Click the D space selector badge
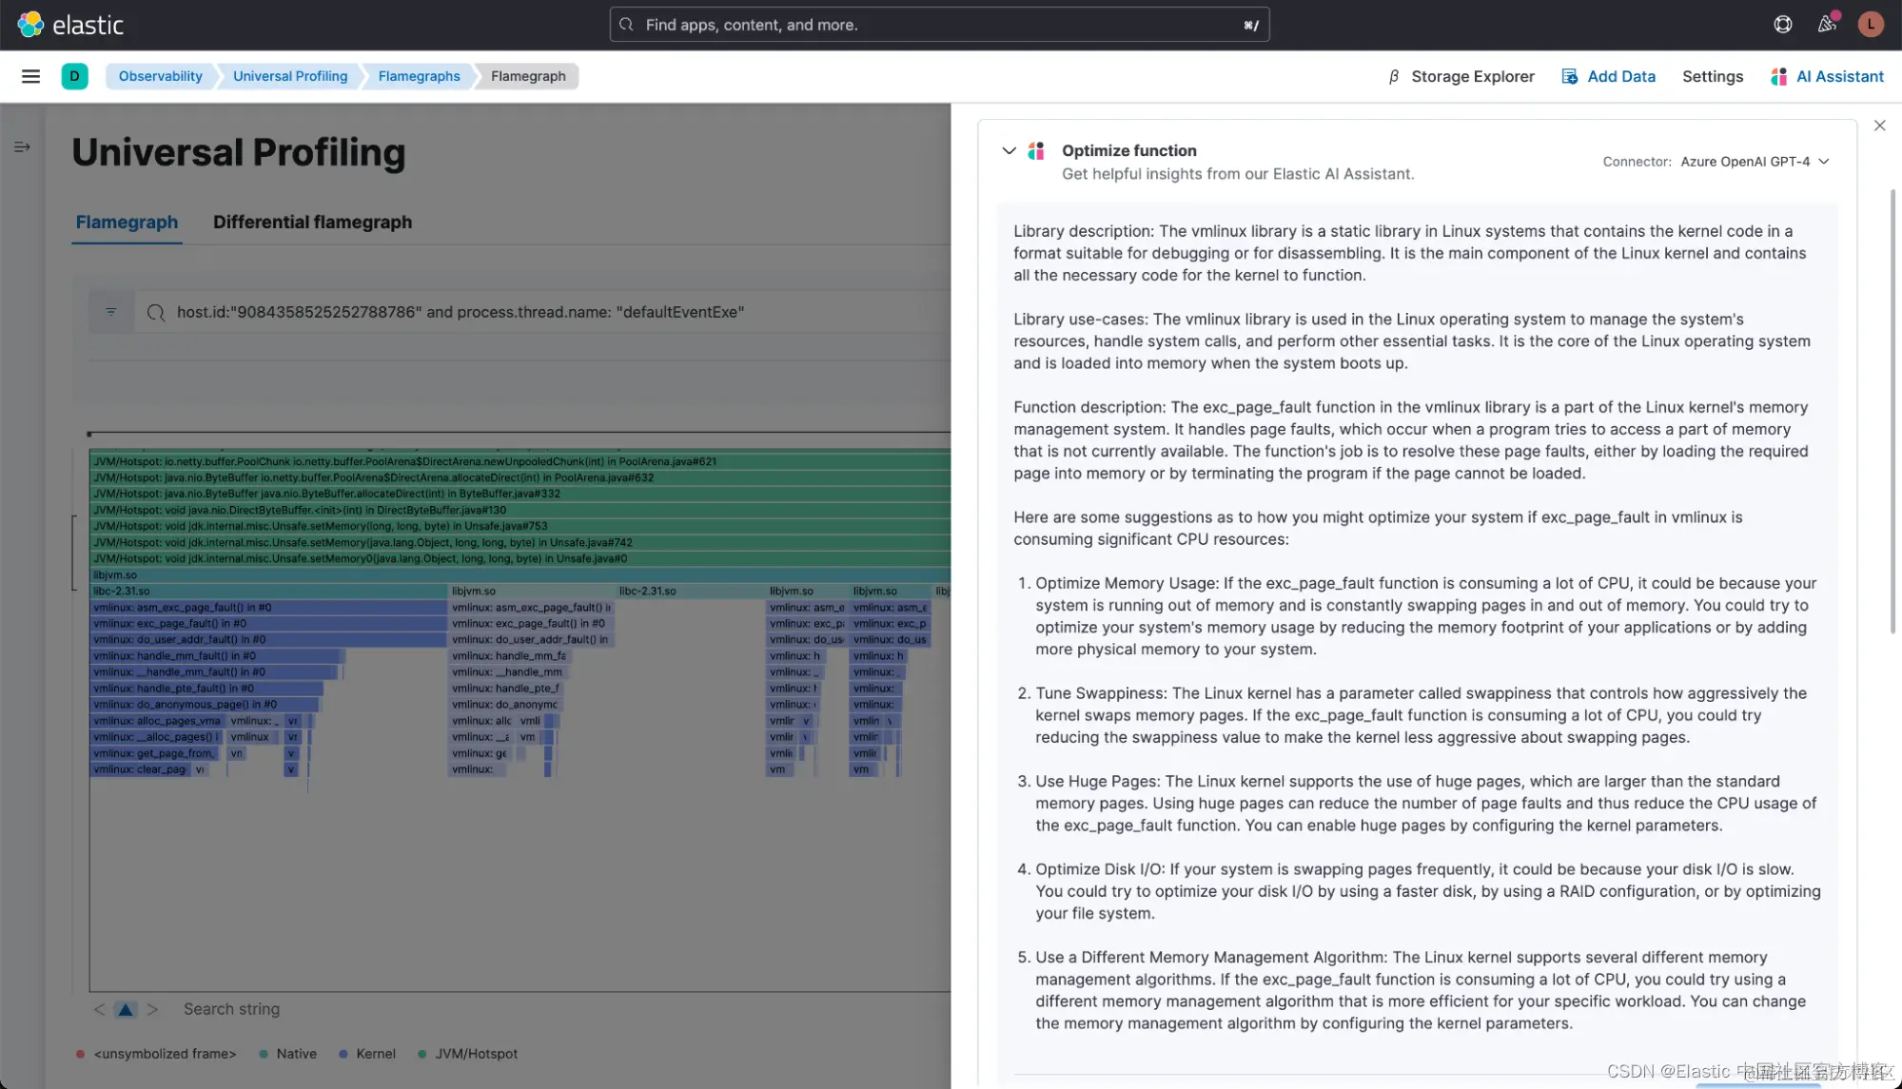The width and height of the screenshot is (1902, 1089). point(74,76)
